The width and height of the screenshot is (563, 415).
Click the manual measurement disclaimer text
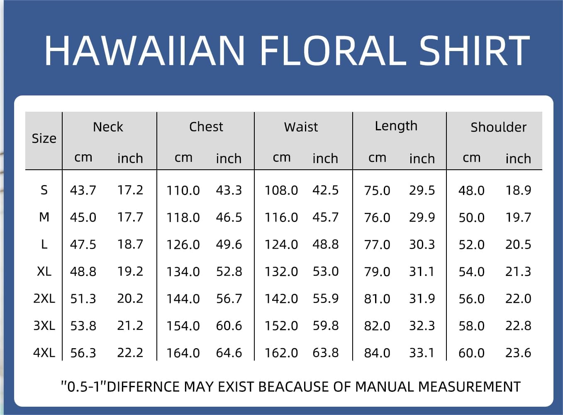coord(290,387)
